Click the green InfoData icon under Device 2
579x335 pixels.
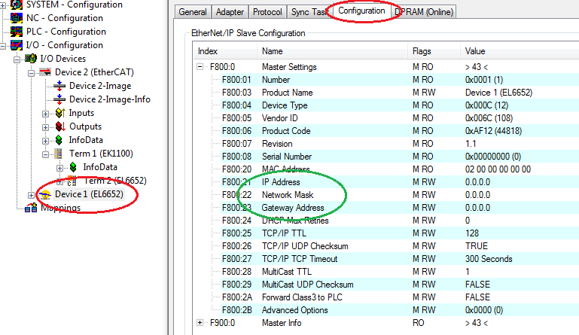59,140
